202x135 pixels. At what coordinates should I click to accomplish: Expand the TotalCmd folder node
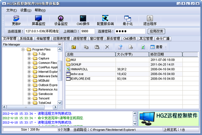[29, 103]
